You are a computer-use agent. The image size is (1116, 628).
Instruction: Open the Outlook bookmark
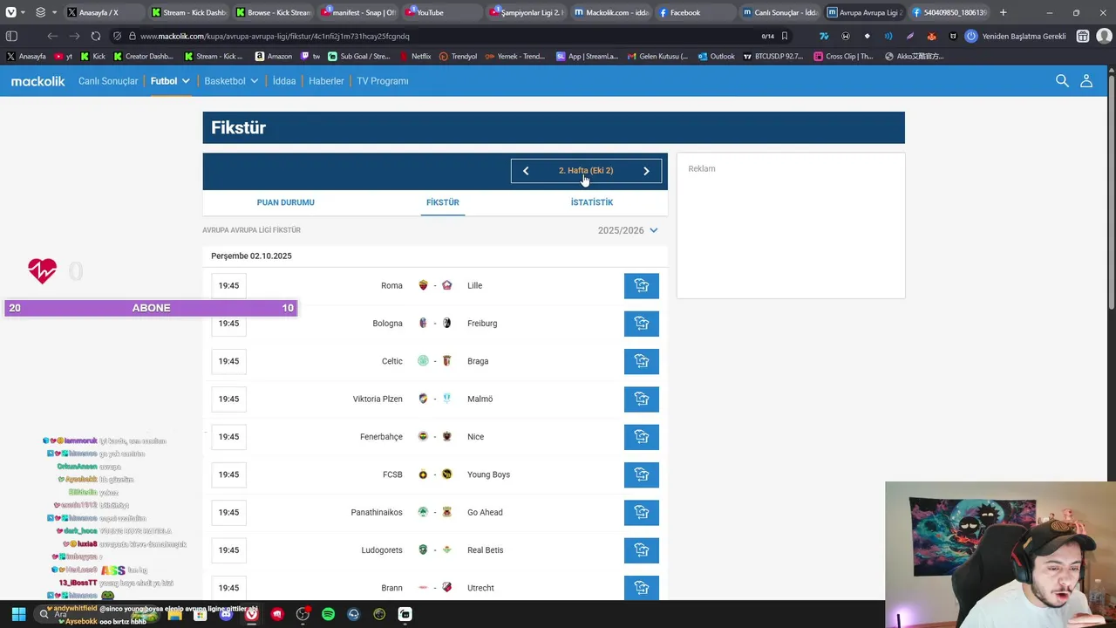point(716,56)
